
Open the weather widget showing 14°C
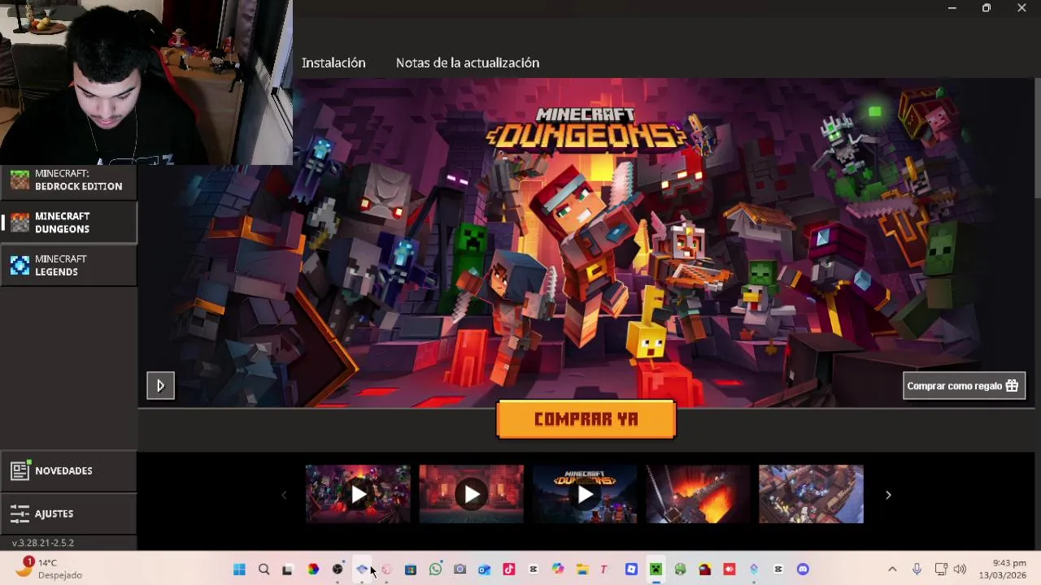pos(49,568)
